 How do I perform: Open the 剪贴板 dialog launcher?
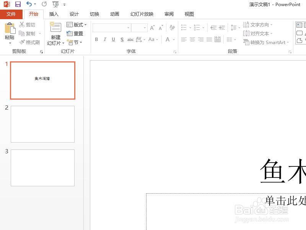(41, 52)
